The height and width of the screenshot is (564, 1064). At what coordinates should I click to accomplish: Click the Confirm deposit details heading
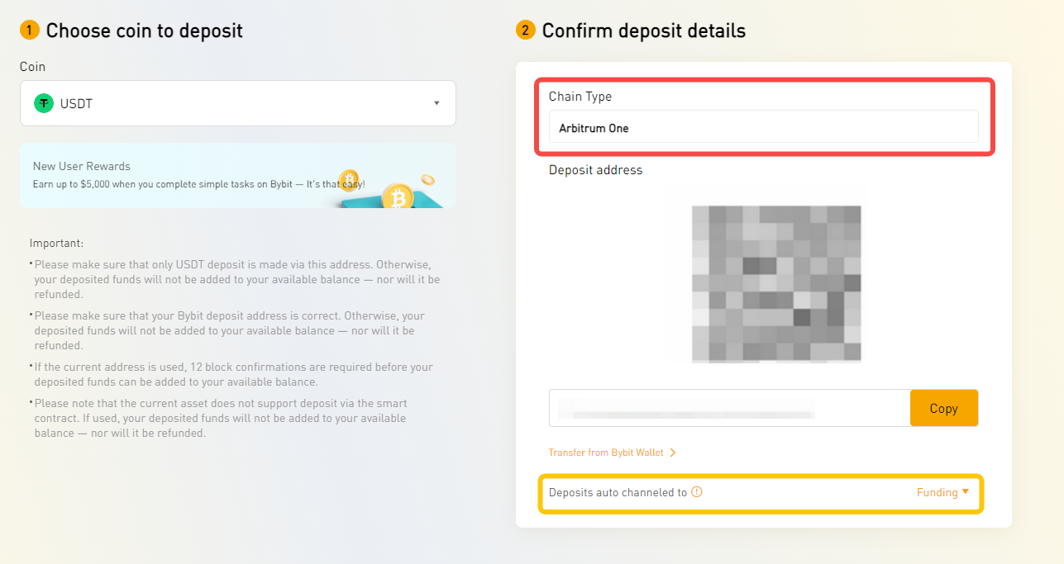pos(644,31)
